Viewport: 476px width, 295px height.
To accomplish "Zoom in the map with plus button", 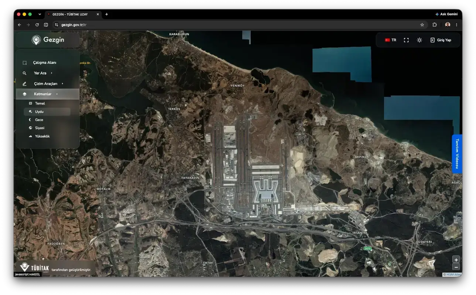I will tap(456, 260).
